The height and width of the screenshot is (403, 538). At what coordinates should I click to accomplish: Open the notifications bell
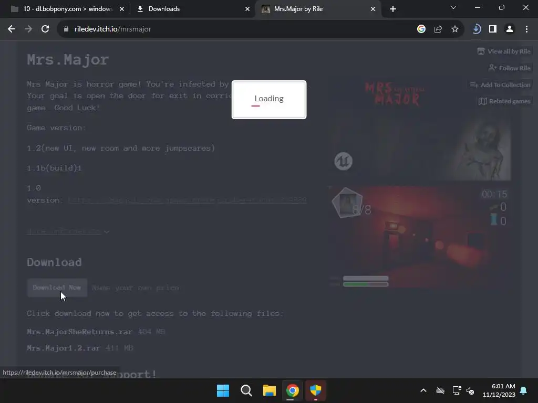[x=524, y=390]
